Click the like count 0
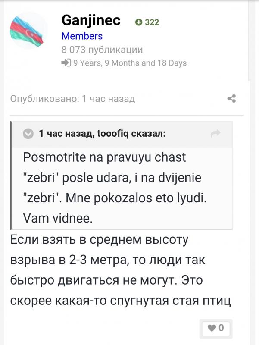Image resolution: width=259 pixels, height=345 pixels. pos(222,328)
